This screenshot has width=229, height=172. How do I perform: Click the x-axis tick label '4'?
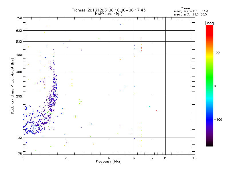pos(109,158)
